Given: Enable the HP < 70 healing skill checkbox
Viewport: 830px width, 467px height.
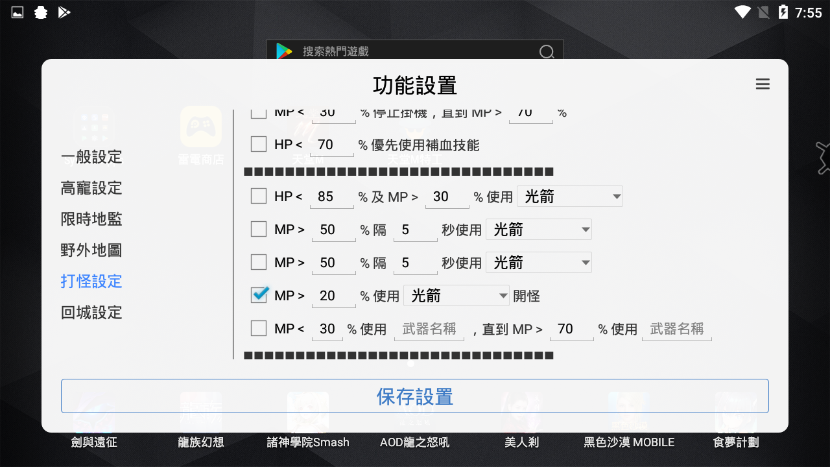Looking at the screenshot, I should 258,144.
